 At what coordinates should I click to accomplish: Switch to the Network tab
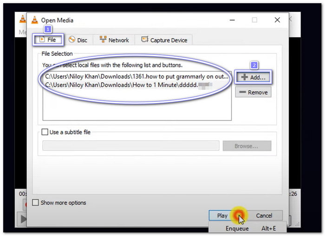coord(114,40)
